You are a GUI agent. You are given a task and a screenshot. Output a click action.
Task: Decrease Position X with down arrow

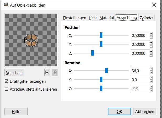pos(151,37)
